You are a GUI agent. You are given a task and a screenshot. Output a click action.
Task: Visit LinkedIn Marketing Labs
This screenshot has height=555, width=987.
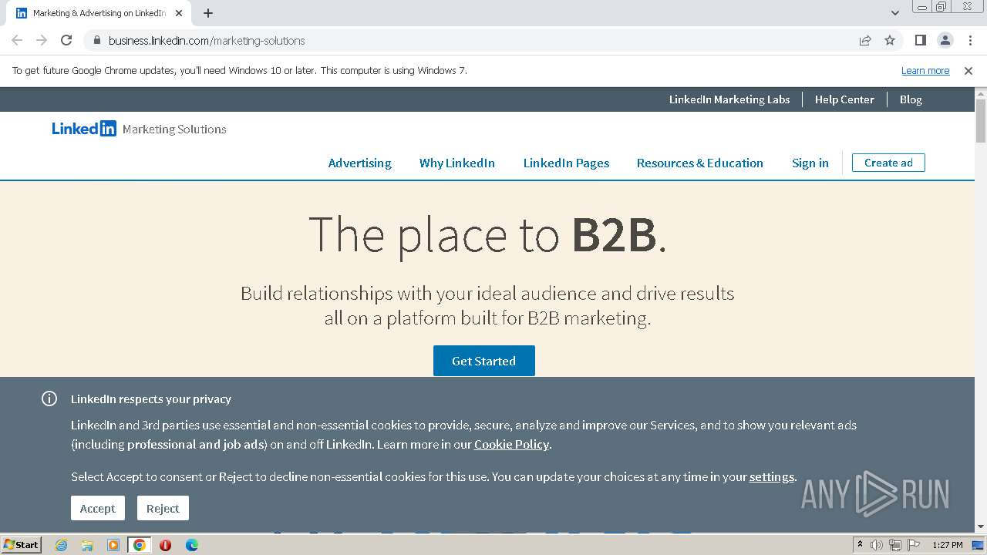point(729,99)
